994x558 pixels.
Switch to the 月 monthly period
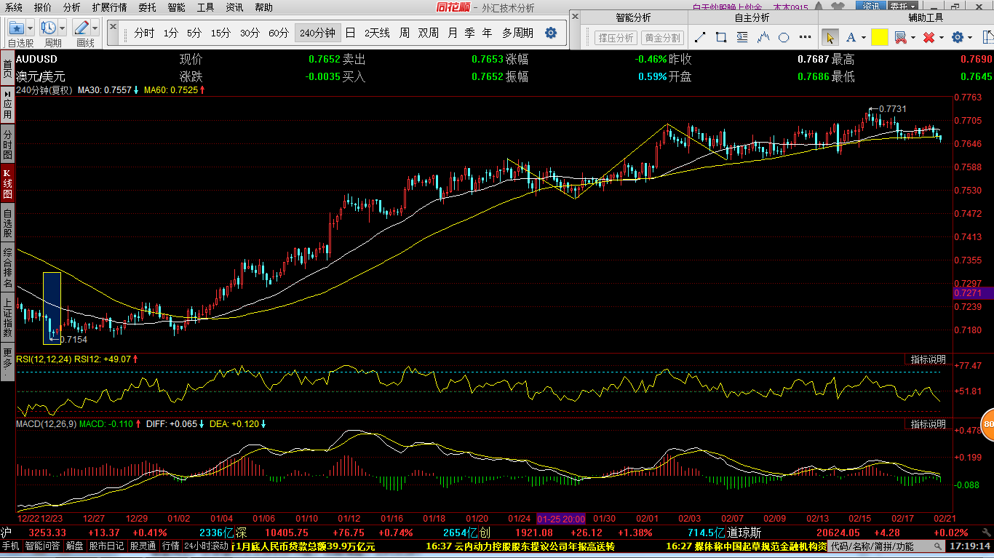(452, 33)
